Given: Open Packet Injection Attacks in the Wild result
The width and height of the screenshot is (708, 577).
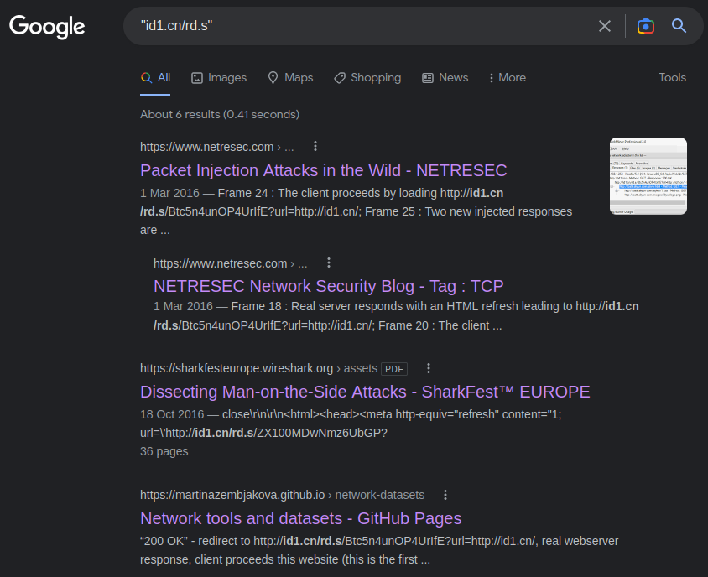Looking at the screenshot, I should coord(323,170).
